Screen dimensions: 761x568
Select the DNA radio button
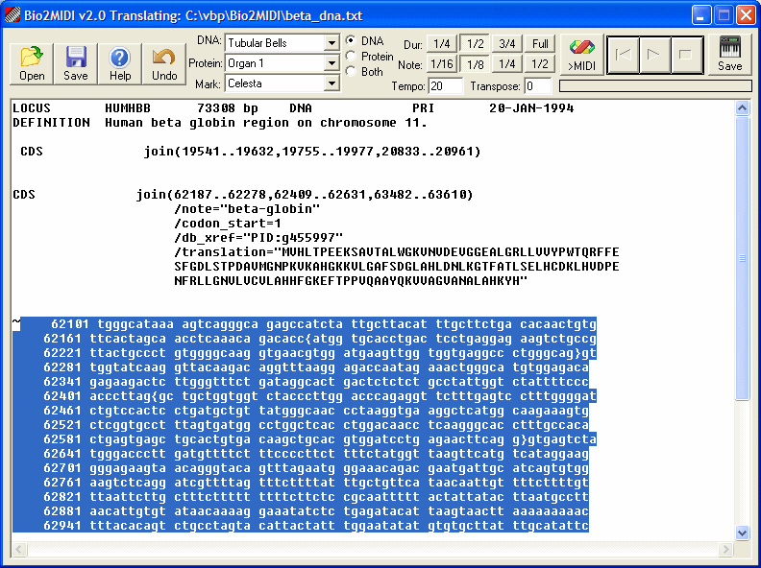pos(351,41)
